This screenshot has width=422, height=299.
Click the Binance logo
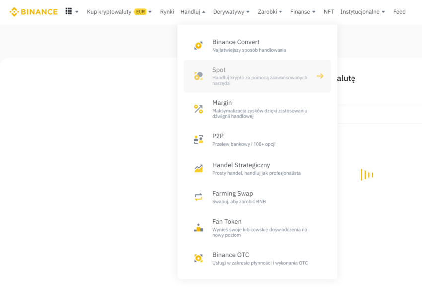[34, 12]
